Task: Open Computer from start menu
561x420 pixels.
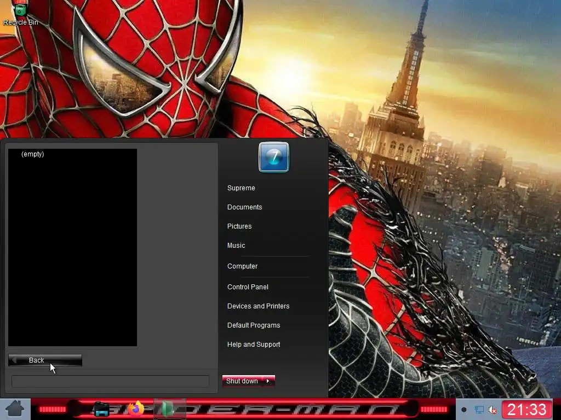Action: tap(242, 266)
